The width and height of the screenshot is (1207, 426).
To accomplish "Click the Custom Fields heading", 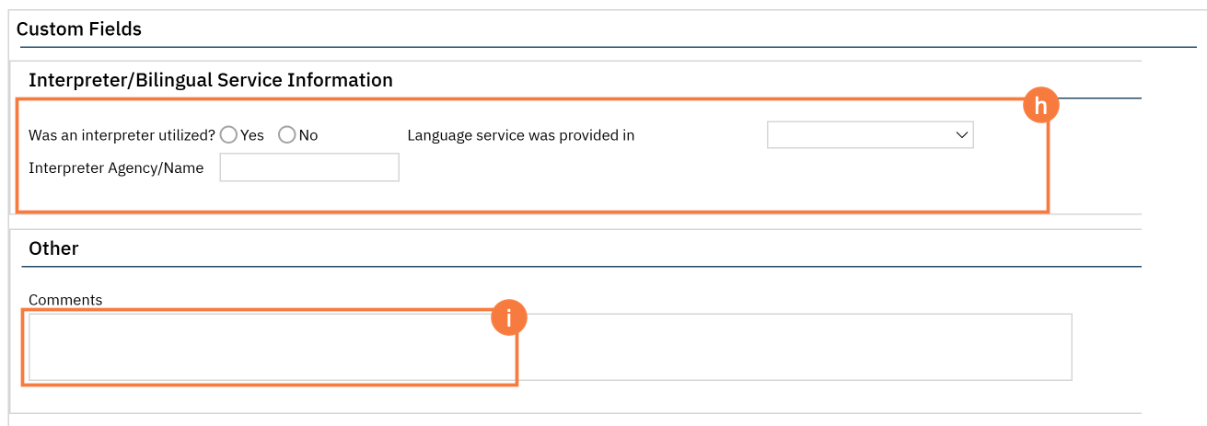I will click(x=79, y=29).
